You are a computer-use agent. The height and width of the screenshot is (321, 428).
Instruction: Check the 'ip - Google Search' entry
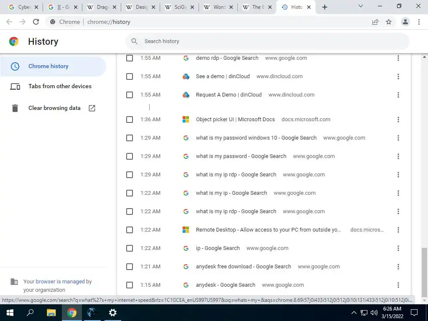click(x=130, y=248)
